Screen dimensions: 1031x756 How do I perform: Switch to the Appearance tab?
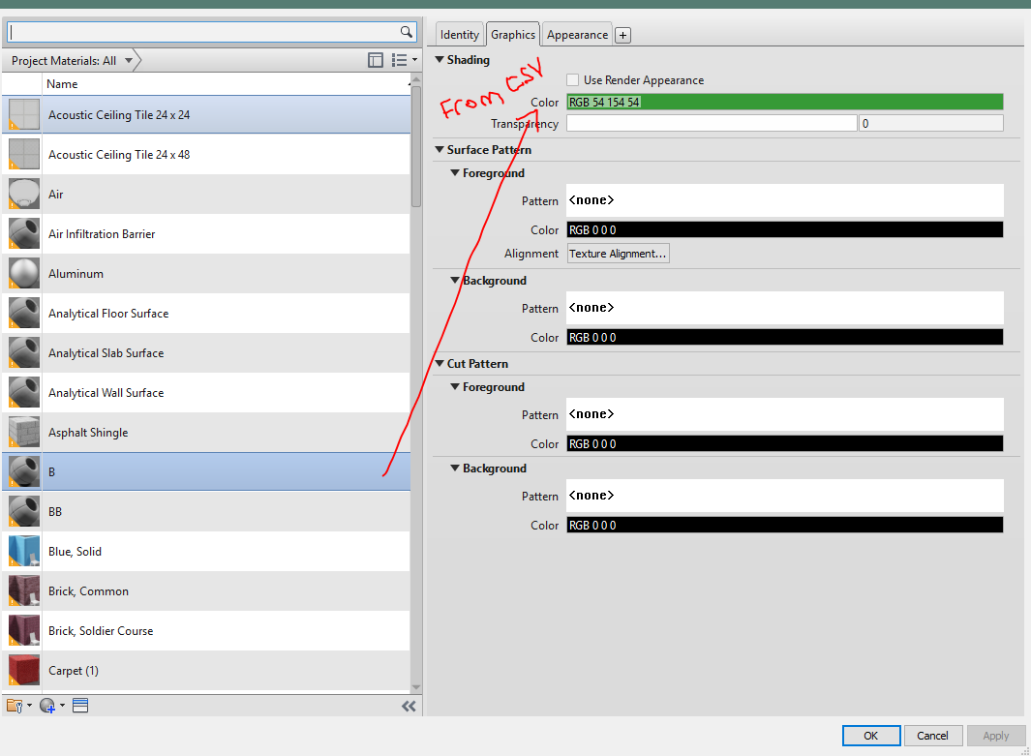(x=576, y=34)
